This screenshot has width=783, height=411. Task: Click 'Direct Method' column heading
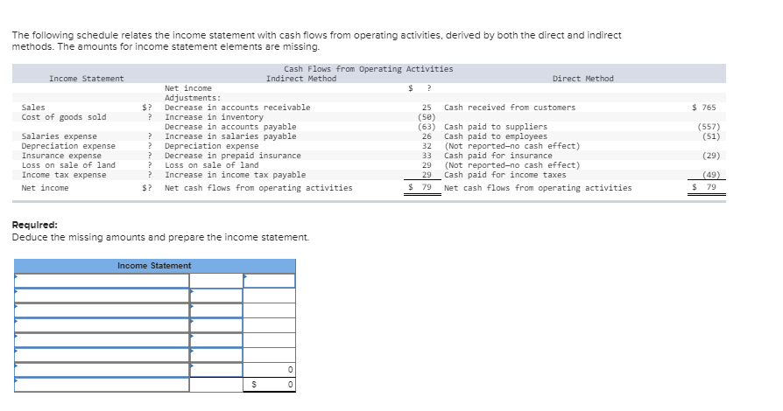(582, 79)
